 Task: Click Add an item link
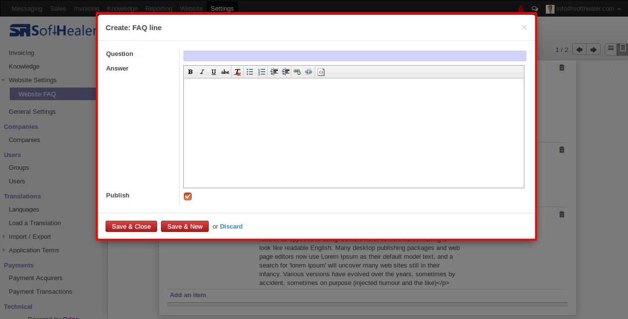coord(188,295)
